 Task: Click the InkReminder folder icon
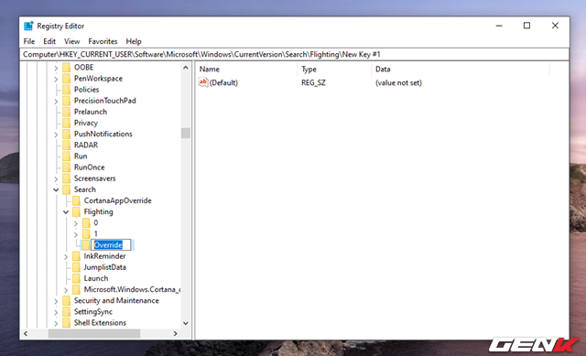tap(76, 256)
